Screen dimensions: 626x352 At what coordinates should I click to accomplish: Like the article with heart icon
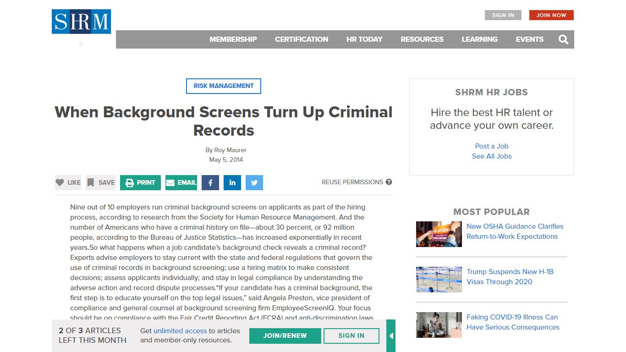68,182
